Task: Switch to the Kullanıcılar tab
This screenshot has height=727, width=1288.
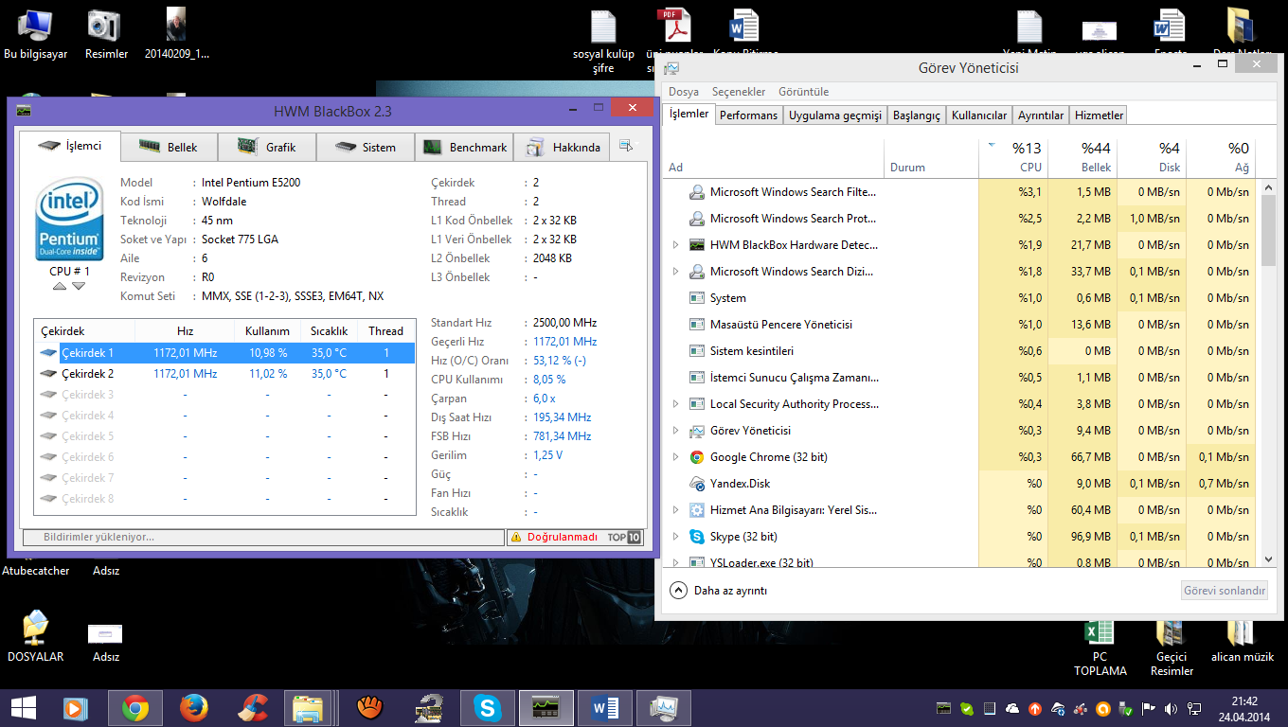Action: (979, 115)
